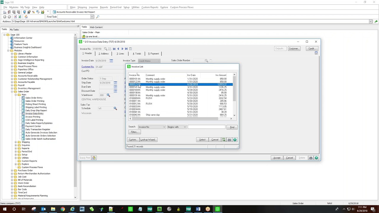Click the Customer No. link
Screen dimensions: 379x213
click(88, 67)
